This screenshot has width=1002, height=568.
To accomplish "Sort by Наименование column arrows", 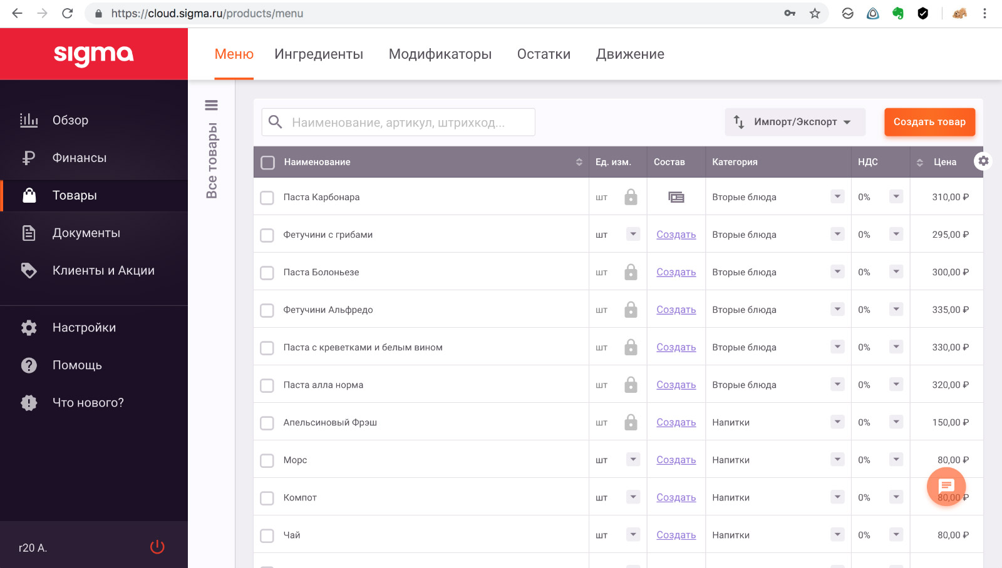I will [x=579, y=162].
